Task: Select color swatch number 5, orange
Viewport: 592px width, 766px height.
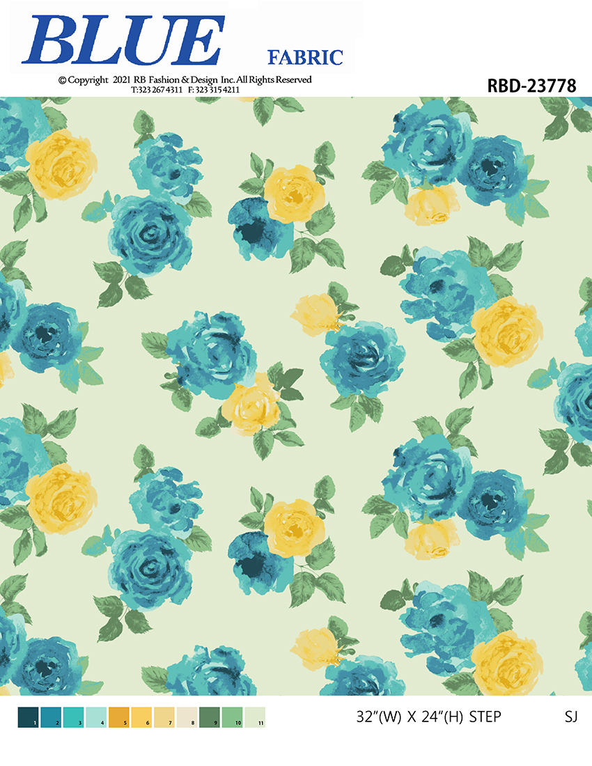Action: [119, 717]
